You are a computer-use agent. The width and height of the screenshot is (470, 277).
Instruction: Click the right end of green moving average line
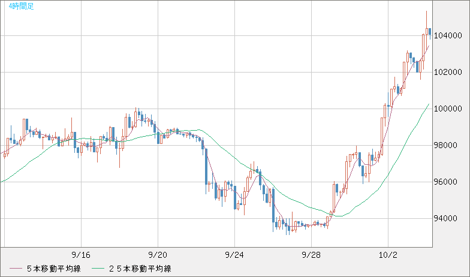(428, 104)
